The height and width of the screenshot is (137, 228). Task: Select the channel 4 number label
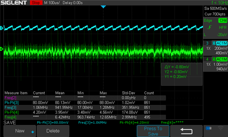pyautogui.click(x=207, y=59)
